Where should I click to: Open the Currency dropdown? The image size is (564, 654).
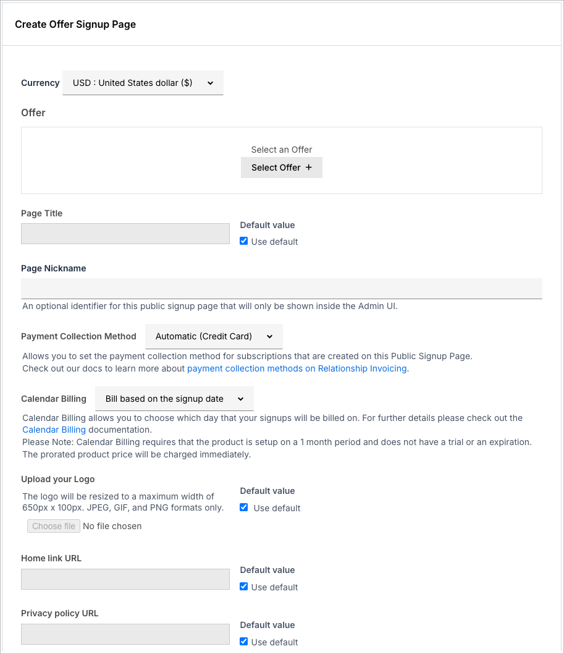[143, 83]
